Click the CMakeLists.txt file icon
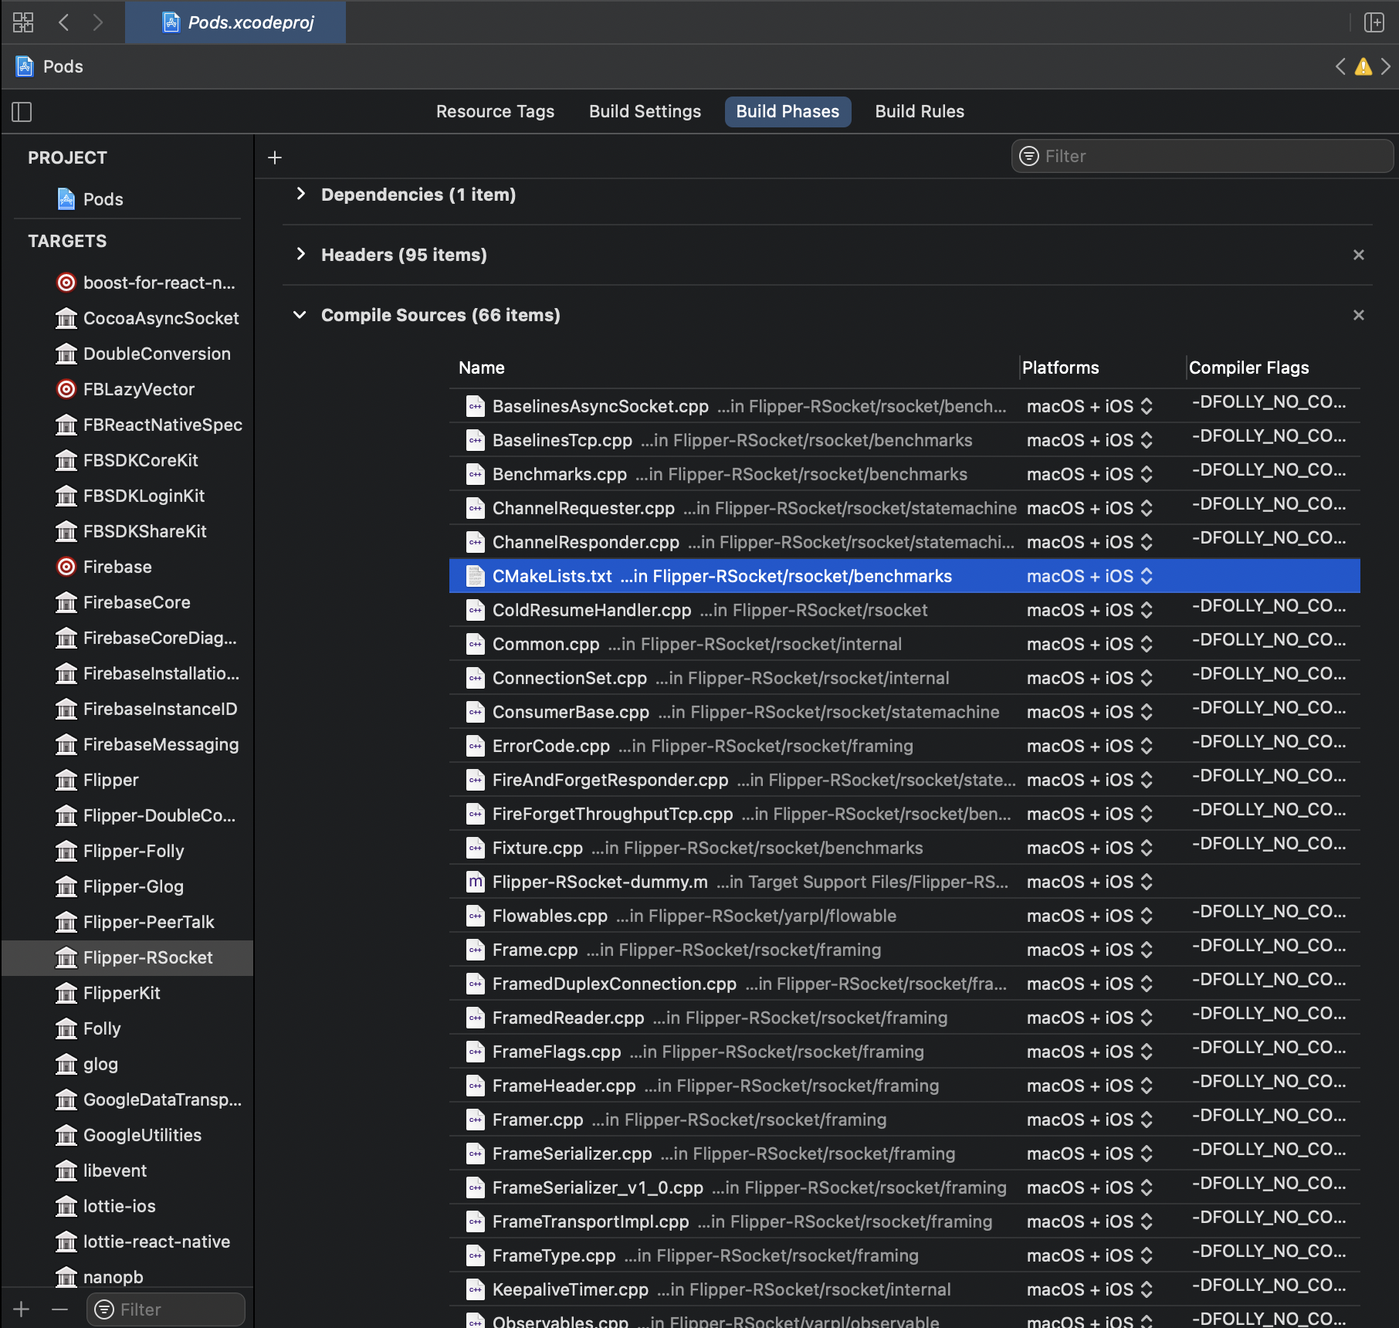Viewport: 1399px width, 1328px height. click(x=475, y=576)
